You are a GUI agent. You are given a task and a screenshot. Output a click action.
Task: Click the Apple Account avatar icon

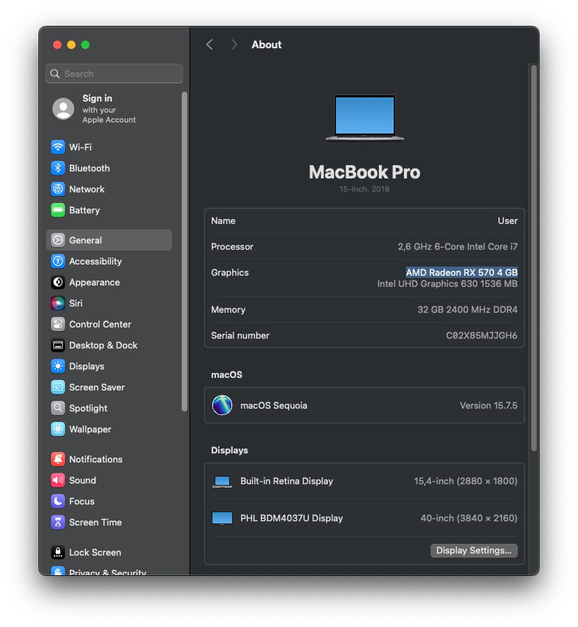[63, 108]
